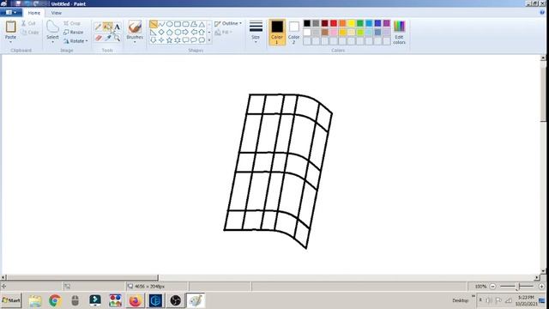Open the shape Outline dropdown
The image size is (549, 309).
[228, 23]
